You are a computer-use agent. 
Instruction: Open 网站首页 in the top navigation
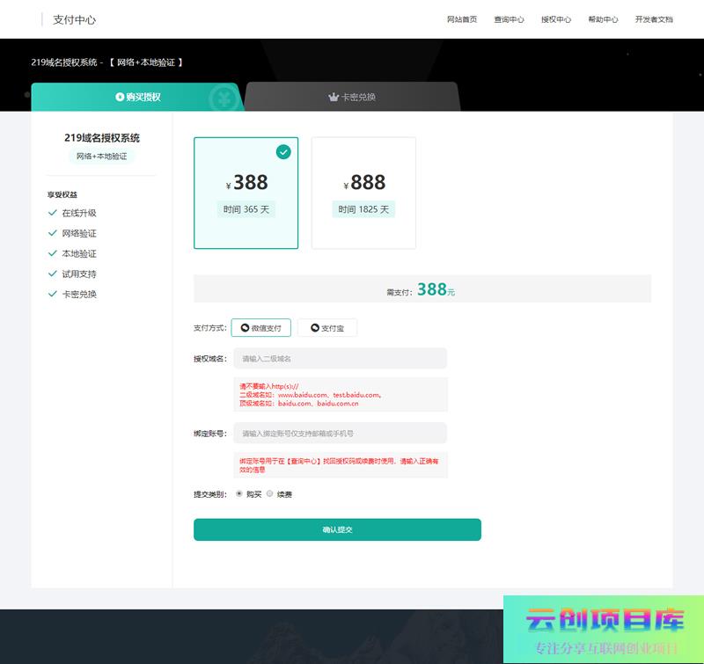(462, 19)
